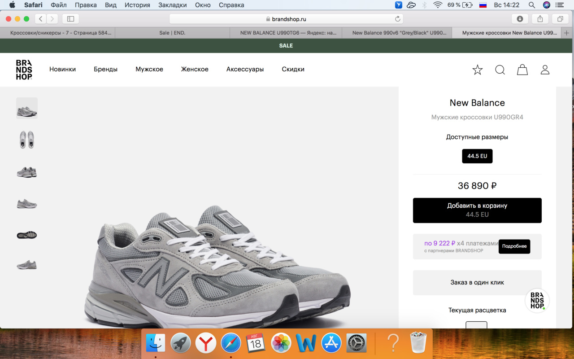This screenshot has width=574, height=359.
Task: Open Женское navigation link
Action: tap(195, 69)
